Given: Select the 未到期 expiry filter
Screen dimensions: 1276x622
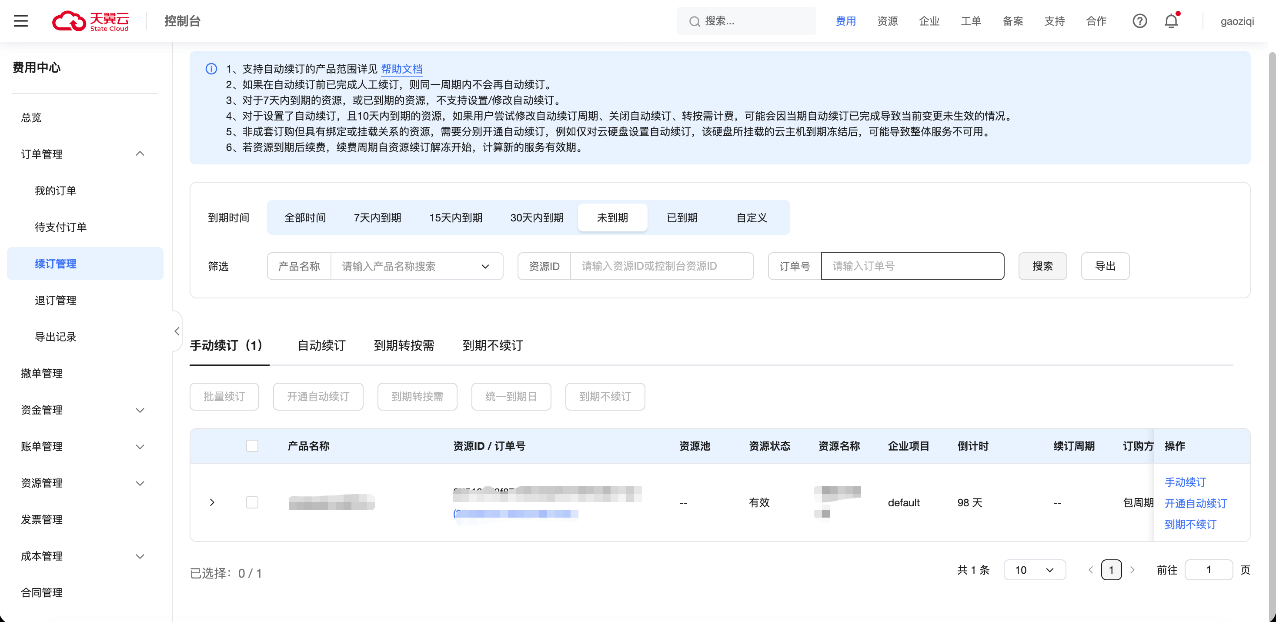Looking at the screenshot, I should [x=612, y=217].
